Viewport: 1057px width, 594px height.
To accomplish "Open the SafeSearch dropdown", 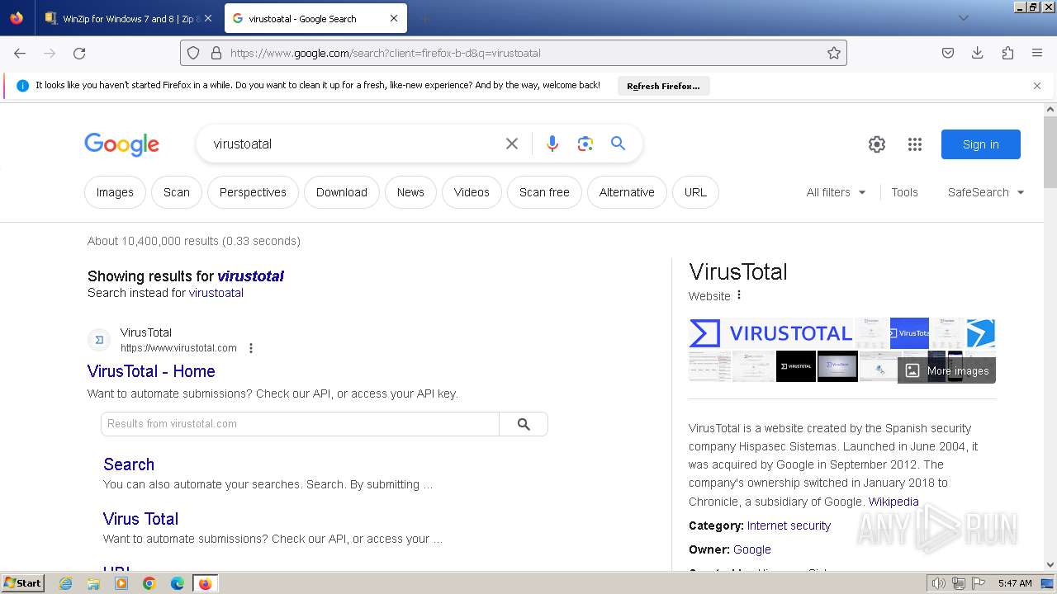I will (x=986, y=192).
